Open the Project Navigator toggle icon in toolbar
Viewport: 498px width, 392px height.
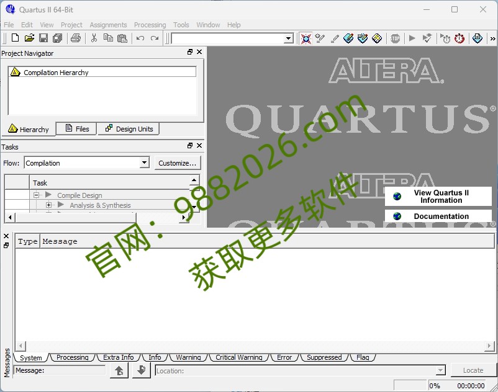pyautogui.click(x=306, y=38)
